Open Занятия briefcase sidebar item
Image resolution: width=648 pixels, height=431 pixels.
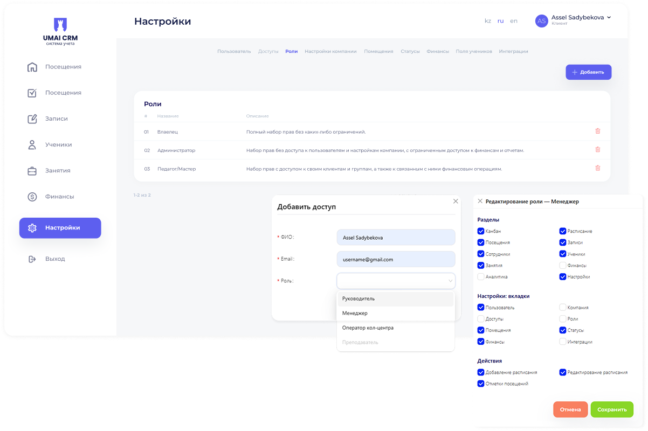pyautogui.click(x=32, y=171)
